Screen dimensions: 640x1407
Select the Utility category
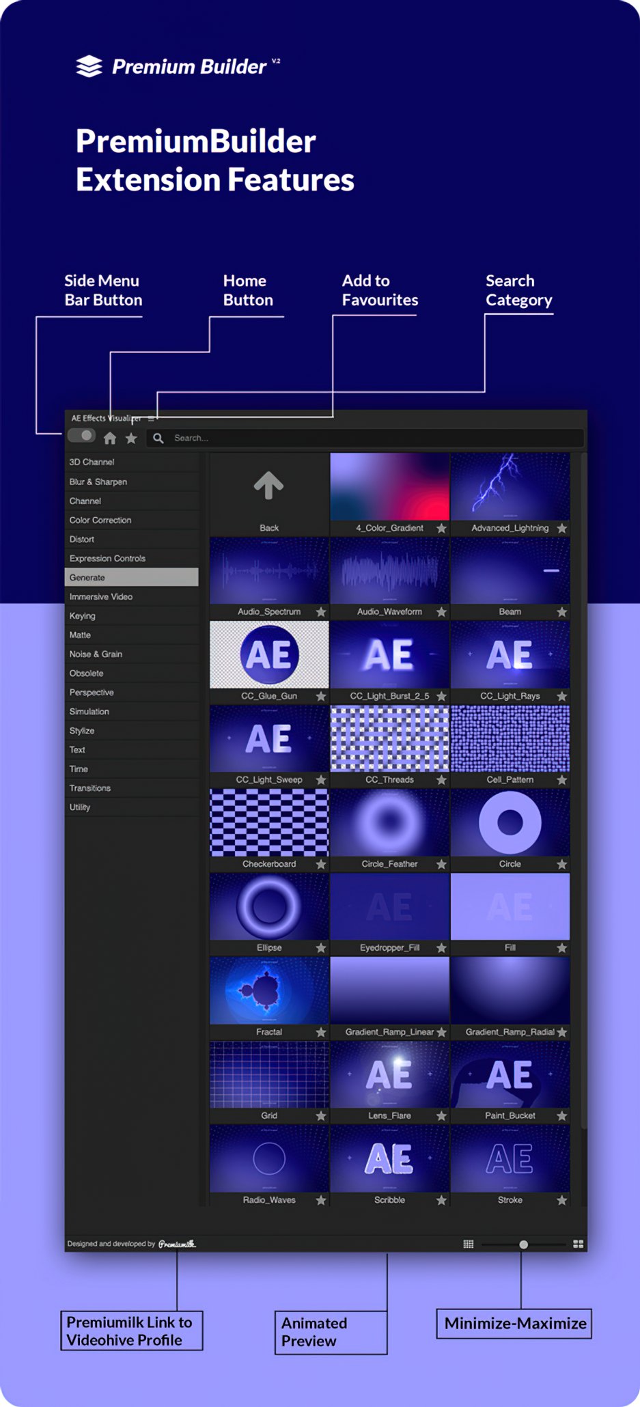pos(132,807)
